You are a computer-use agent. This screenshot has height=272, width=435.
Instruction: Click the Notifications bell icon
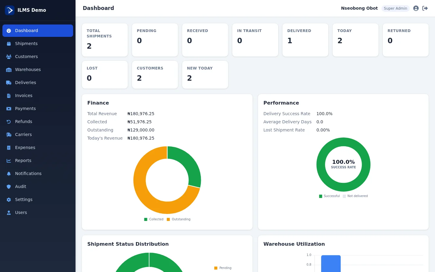(x=9, y=173)
